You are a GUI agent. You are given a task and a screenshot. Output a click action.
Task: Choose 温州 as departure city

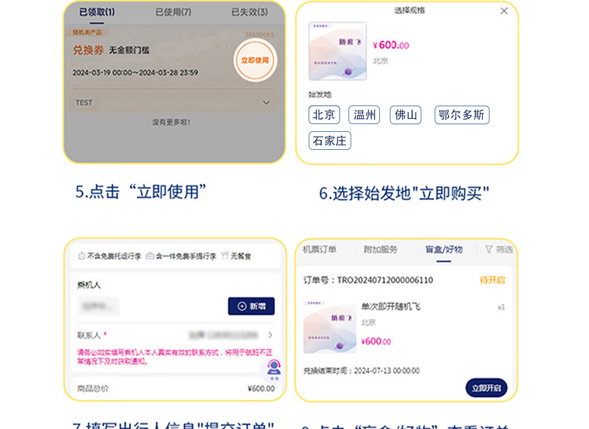click(364, 115)
